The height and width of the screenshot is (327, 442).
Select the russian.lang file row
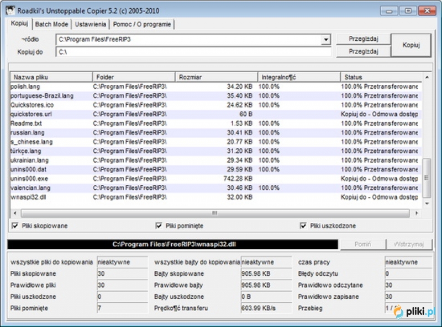[x=216, y=132]
